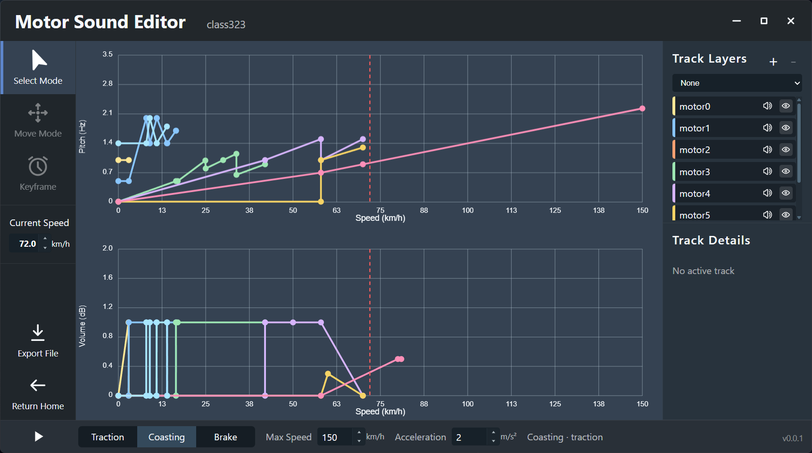Mute the motor0 track speaker
Image resolution: width=812 pixels, height=453 pixels.
767,106
